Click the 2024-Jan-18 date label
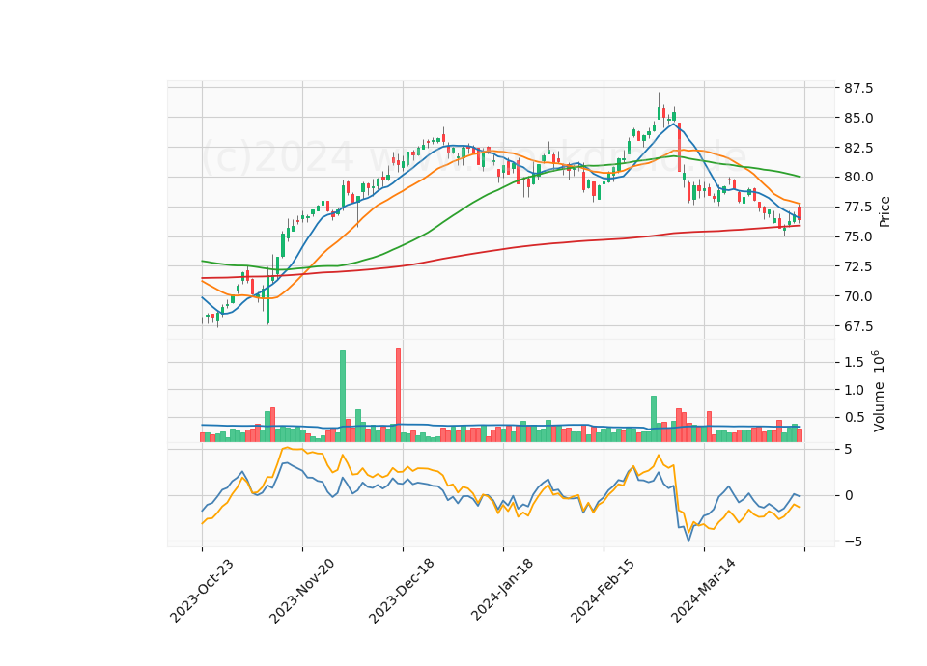Viewport: 927px width, 666px height. point(502,589)
